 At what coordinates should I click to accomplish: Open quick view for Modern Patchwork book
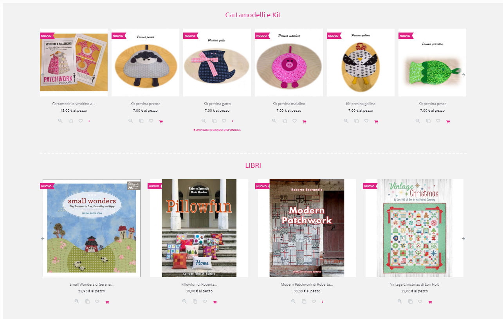tap(294, 302)
